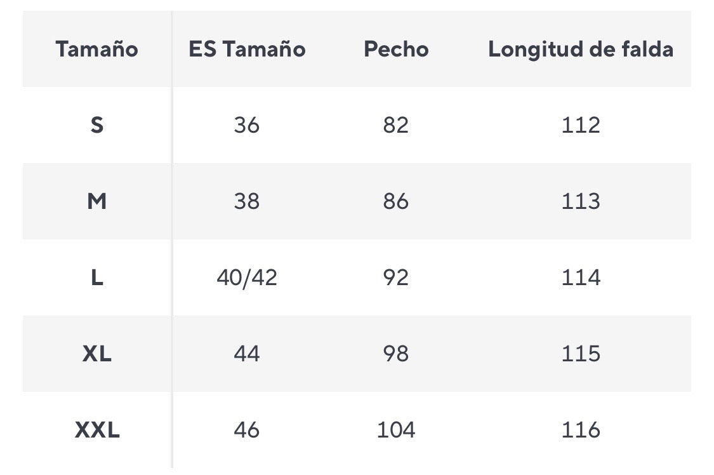The image size is (714, 475).
Task: Click ES size value 36
Action: click(247, 125)
